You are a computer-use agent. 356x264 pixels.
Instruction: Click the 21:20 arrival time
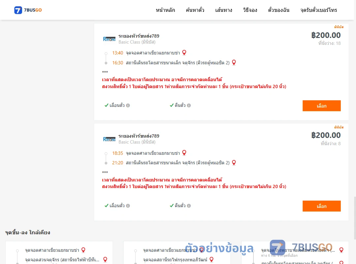[x=118, y=163]
